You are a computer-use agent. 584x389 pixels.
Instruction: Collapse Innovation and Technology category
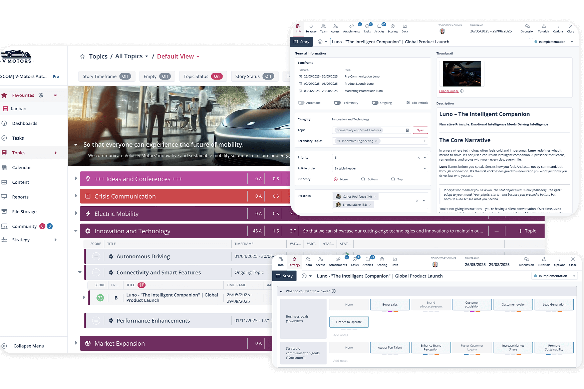click(x=76, y=231)
